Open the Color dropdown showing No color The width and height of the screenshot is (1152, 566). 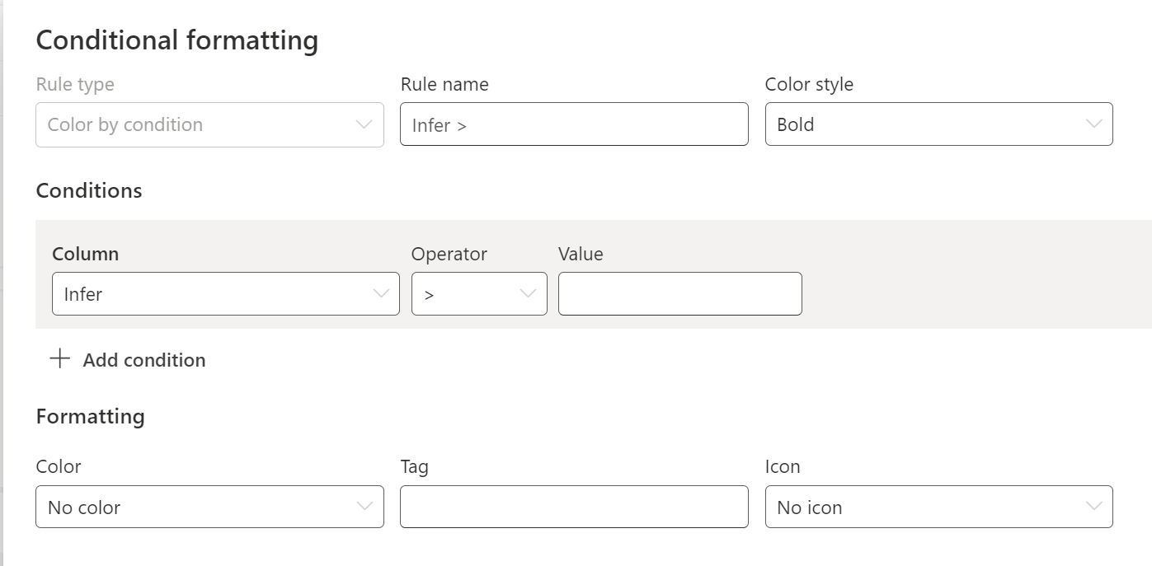(209, 508)
